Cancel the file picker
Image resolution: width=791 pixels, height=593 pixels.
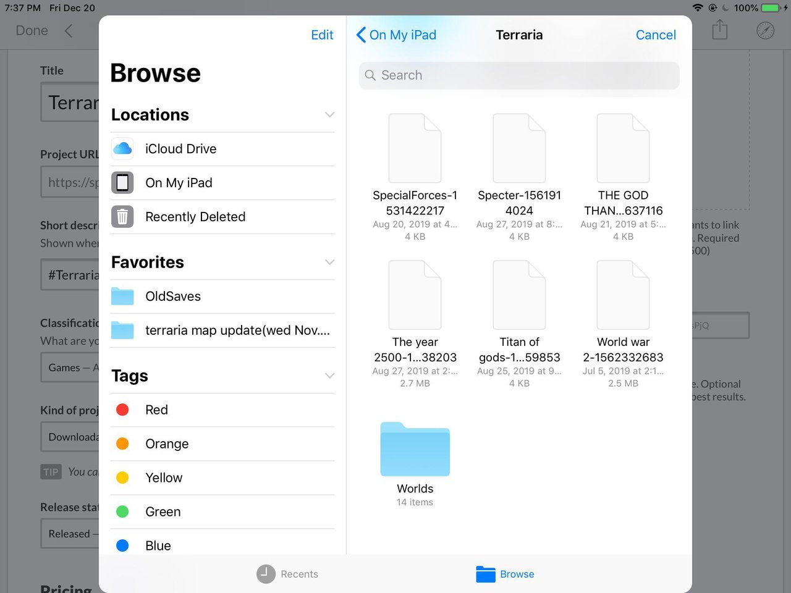pyautogui.click(x=656, y=35)
